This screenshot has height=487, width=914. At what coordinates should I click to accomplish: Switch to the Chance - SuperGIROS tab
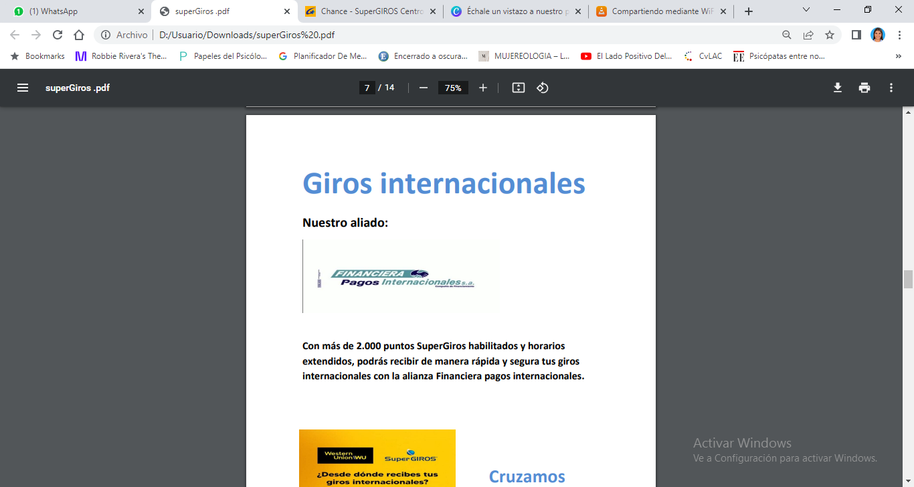[370, 11]
